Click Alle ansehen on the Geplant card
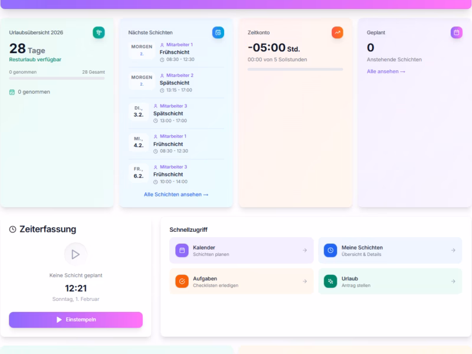Image resolution: width=472 pixels, height=354 pixels. 385,71
